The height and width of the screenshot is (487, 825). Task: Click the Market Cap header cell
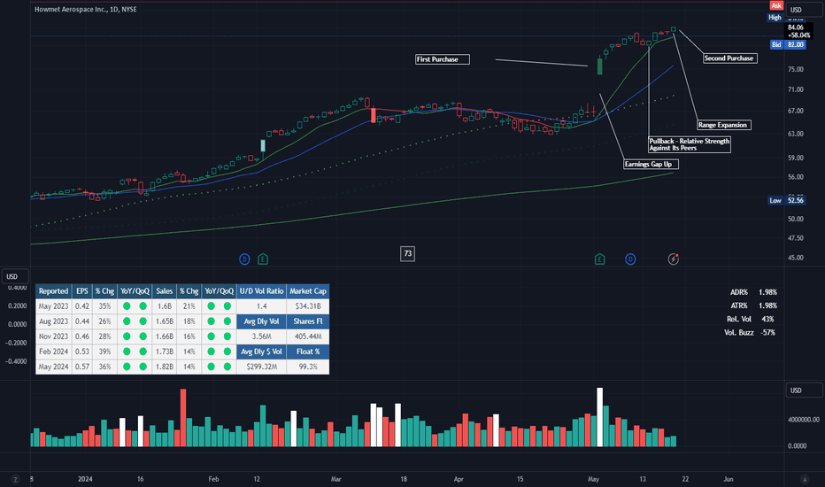[308, 291]
